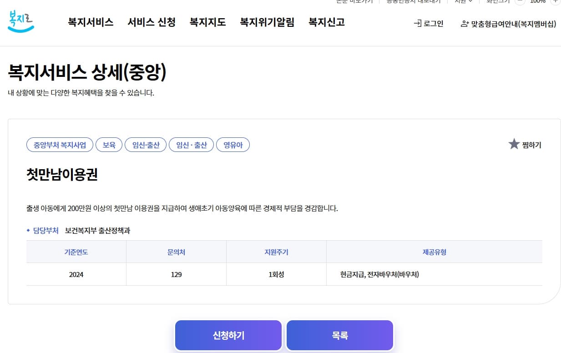Open the 복지위기알림 menu

(x=267, y=22)
